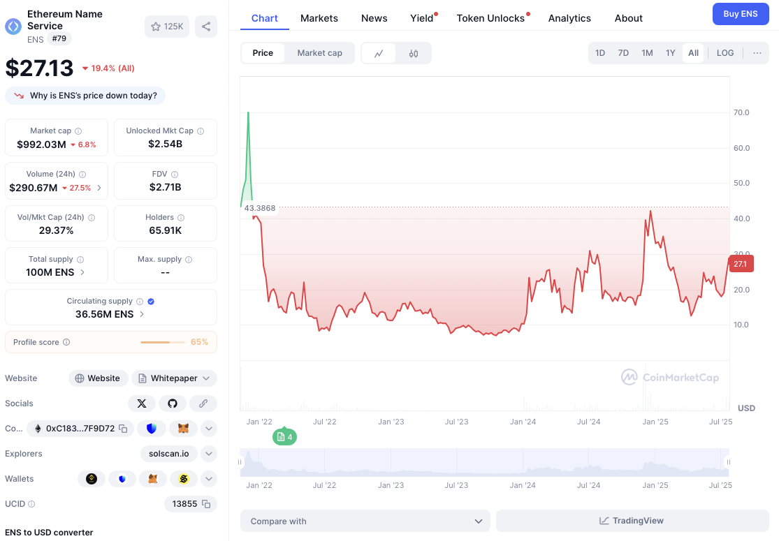Open Why is ENS's price down today

click(x=85, y=96)
